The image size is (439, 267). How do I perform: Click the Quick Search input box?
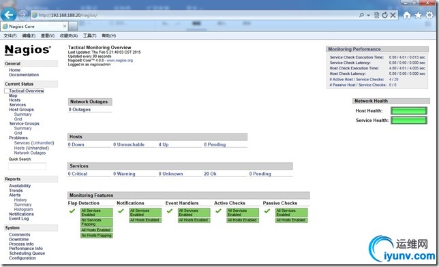point(27,166)
